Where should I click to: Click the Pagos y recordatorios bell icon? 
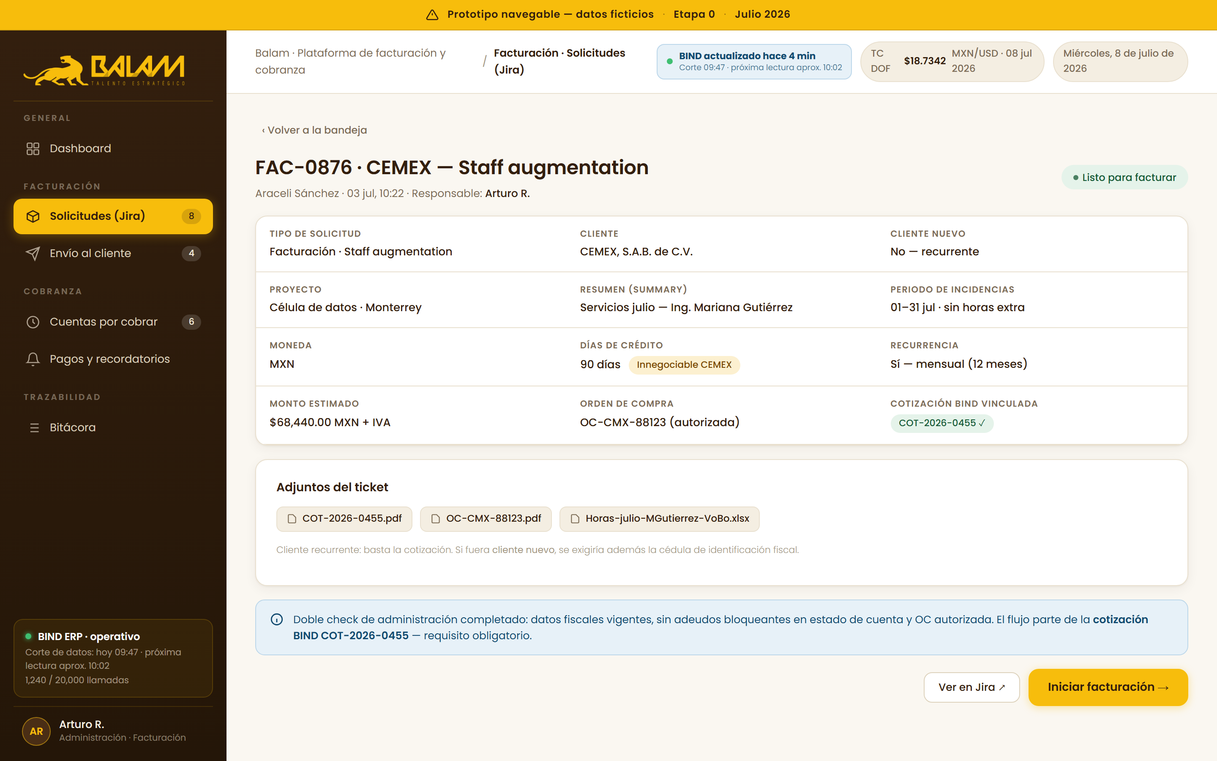click(33, 359)
